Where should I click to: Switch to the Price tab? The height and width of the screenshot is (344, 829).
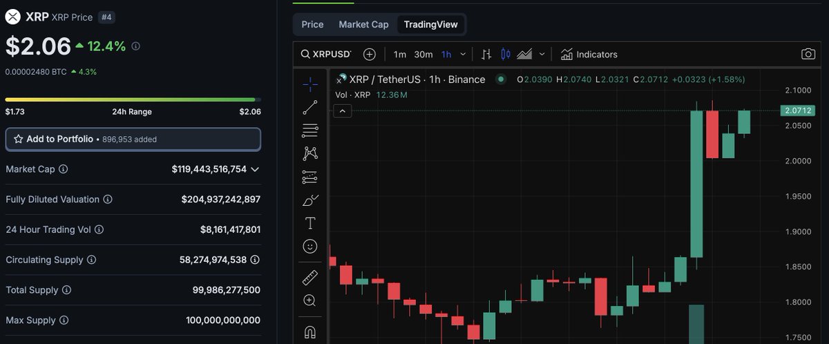click(x=312, y=24)
